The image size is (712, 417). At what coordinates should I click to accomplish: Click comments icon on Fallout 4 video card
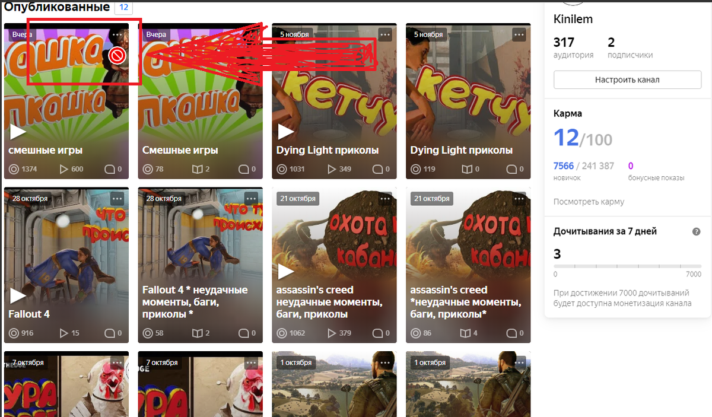pyautogui.click(x=109, y=333)
